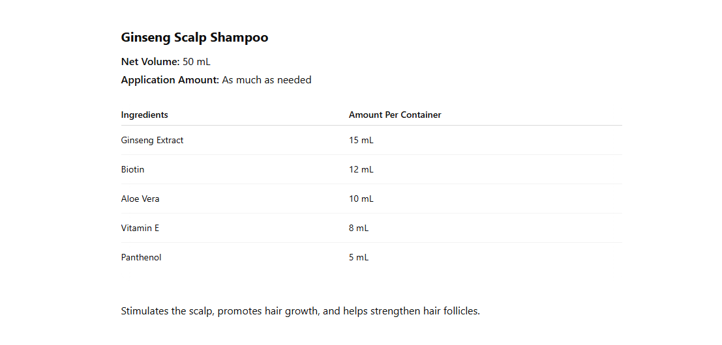Click the Net Volume label
Viewport: 722px width, 345px height.
pyautogui.click(x=150, y=62)
